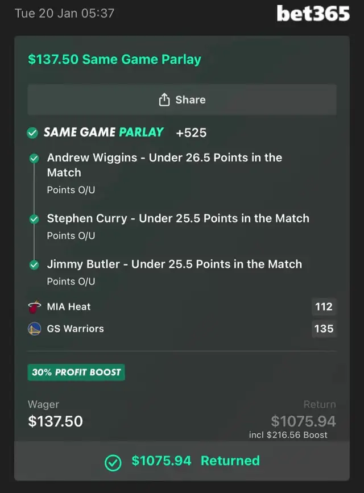
Task: Click the +525 parlay odds value
Action: point(191,132)
